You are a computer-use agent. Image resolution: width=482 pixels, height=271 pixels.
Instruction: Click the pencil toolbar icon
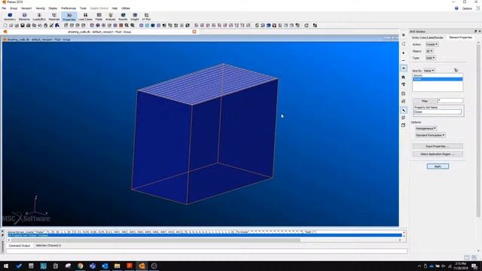tap(51, 26)
